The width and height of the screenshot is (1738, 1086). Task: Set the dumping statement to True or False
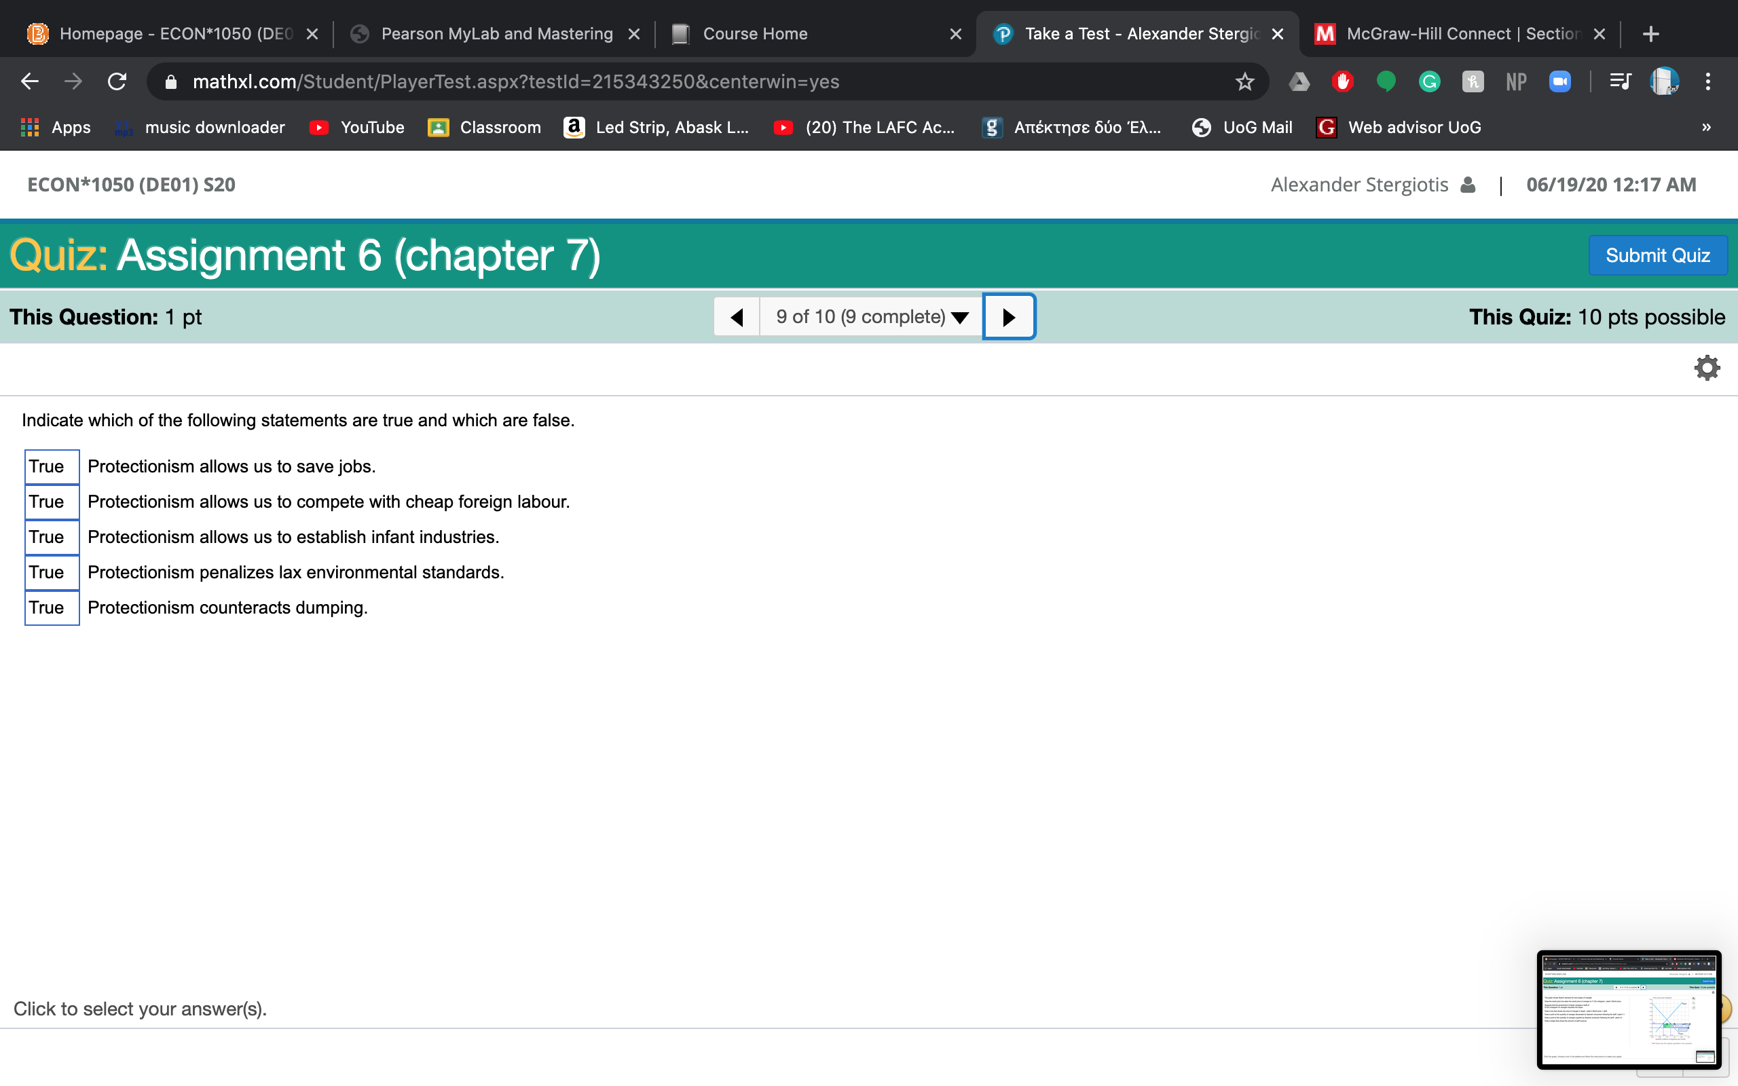point(51,607)
